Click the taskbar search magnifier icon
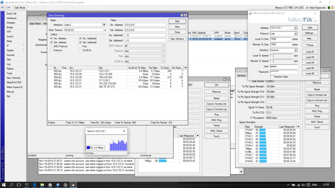This screenshot has height=188, width=335. 11,185
